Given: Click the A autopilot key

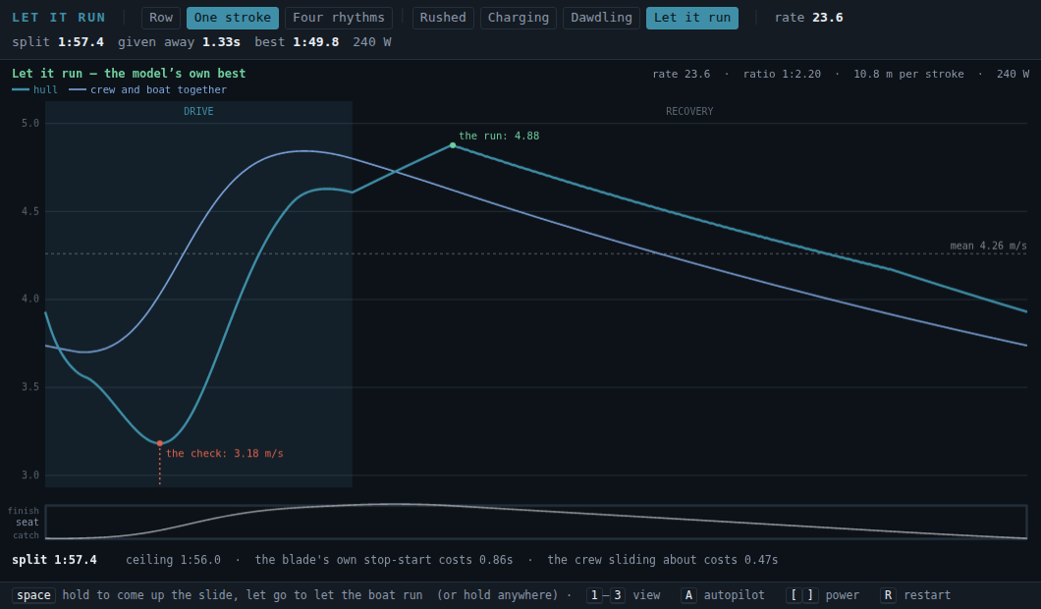Looking at the screenshot, I should [688, 595].
